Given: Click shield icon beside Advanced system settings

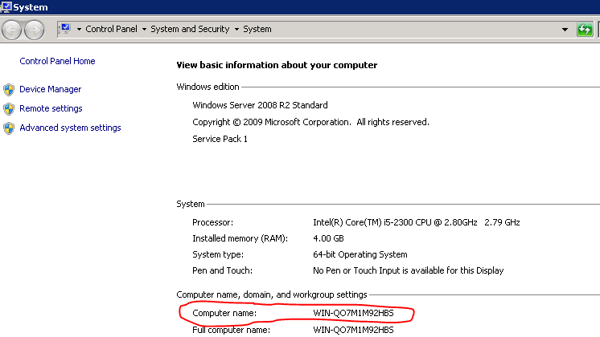Looking at the screenshot, I should 9,128.
